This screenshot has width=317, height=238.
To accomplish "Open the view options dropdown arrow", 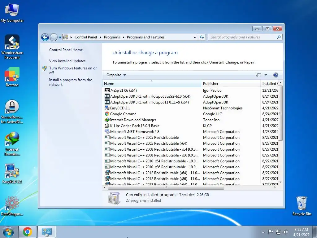I will (x=266, y=75).
